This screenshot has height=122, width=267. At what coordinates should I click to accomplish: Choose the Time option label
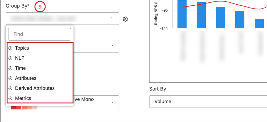(x=20, y=68)
